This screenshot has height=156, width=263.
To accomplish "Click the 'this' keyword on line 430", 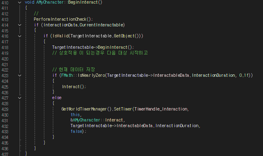I will (75, 115).
